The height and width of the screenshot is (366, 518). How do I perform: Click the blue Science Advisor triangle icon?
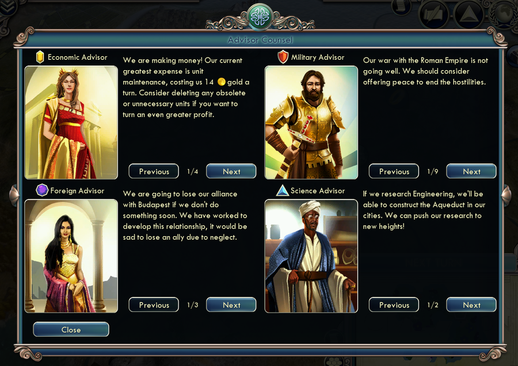[283, 190]
